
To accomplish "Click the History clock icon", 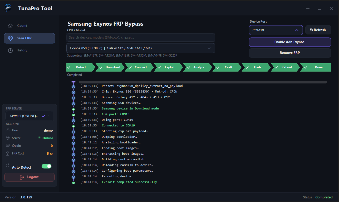I will [11, 50].
